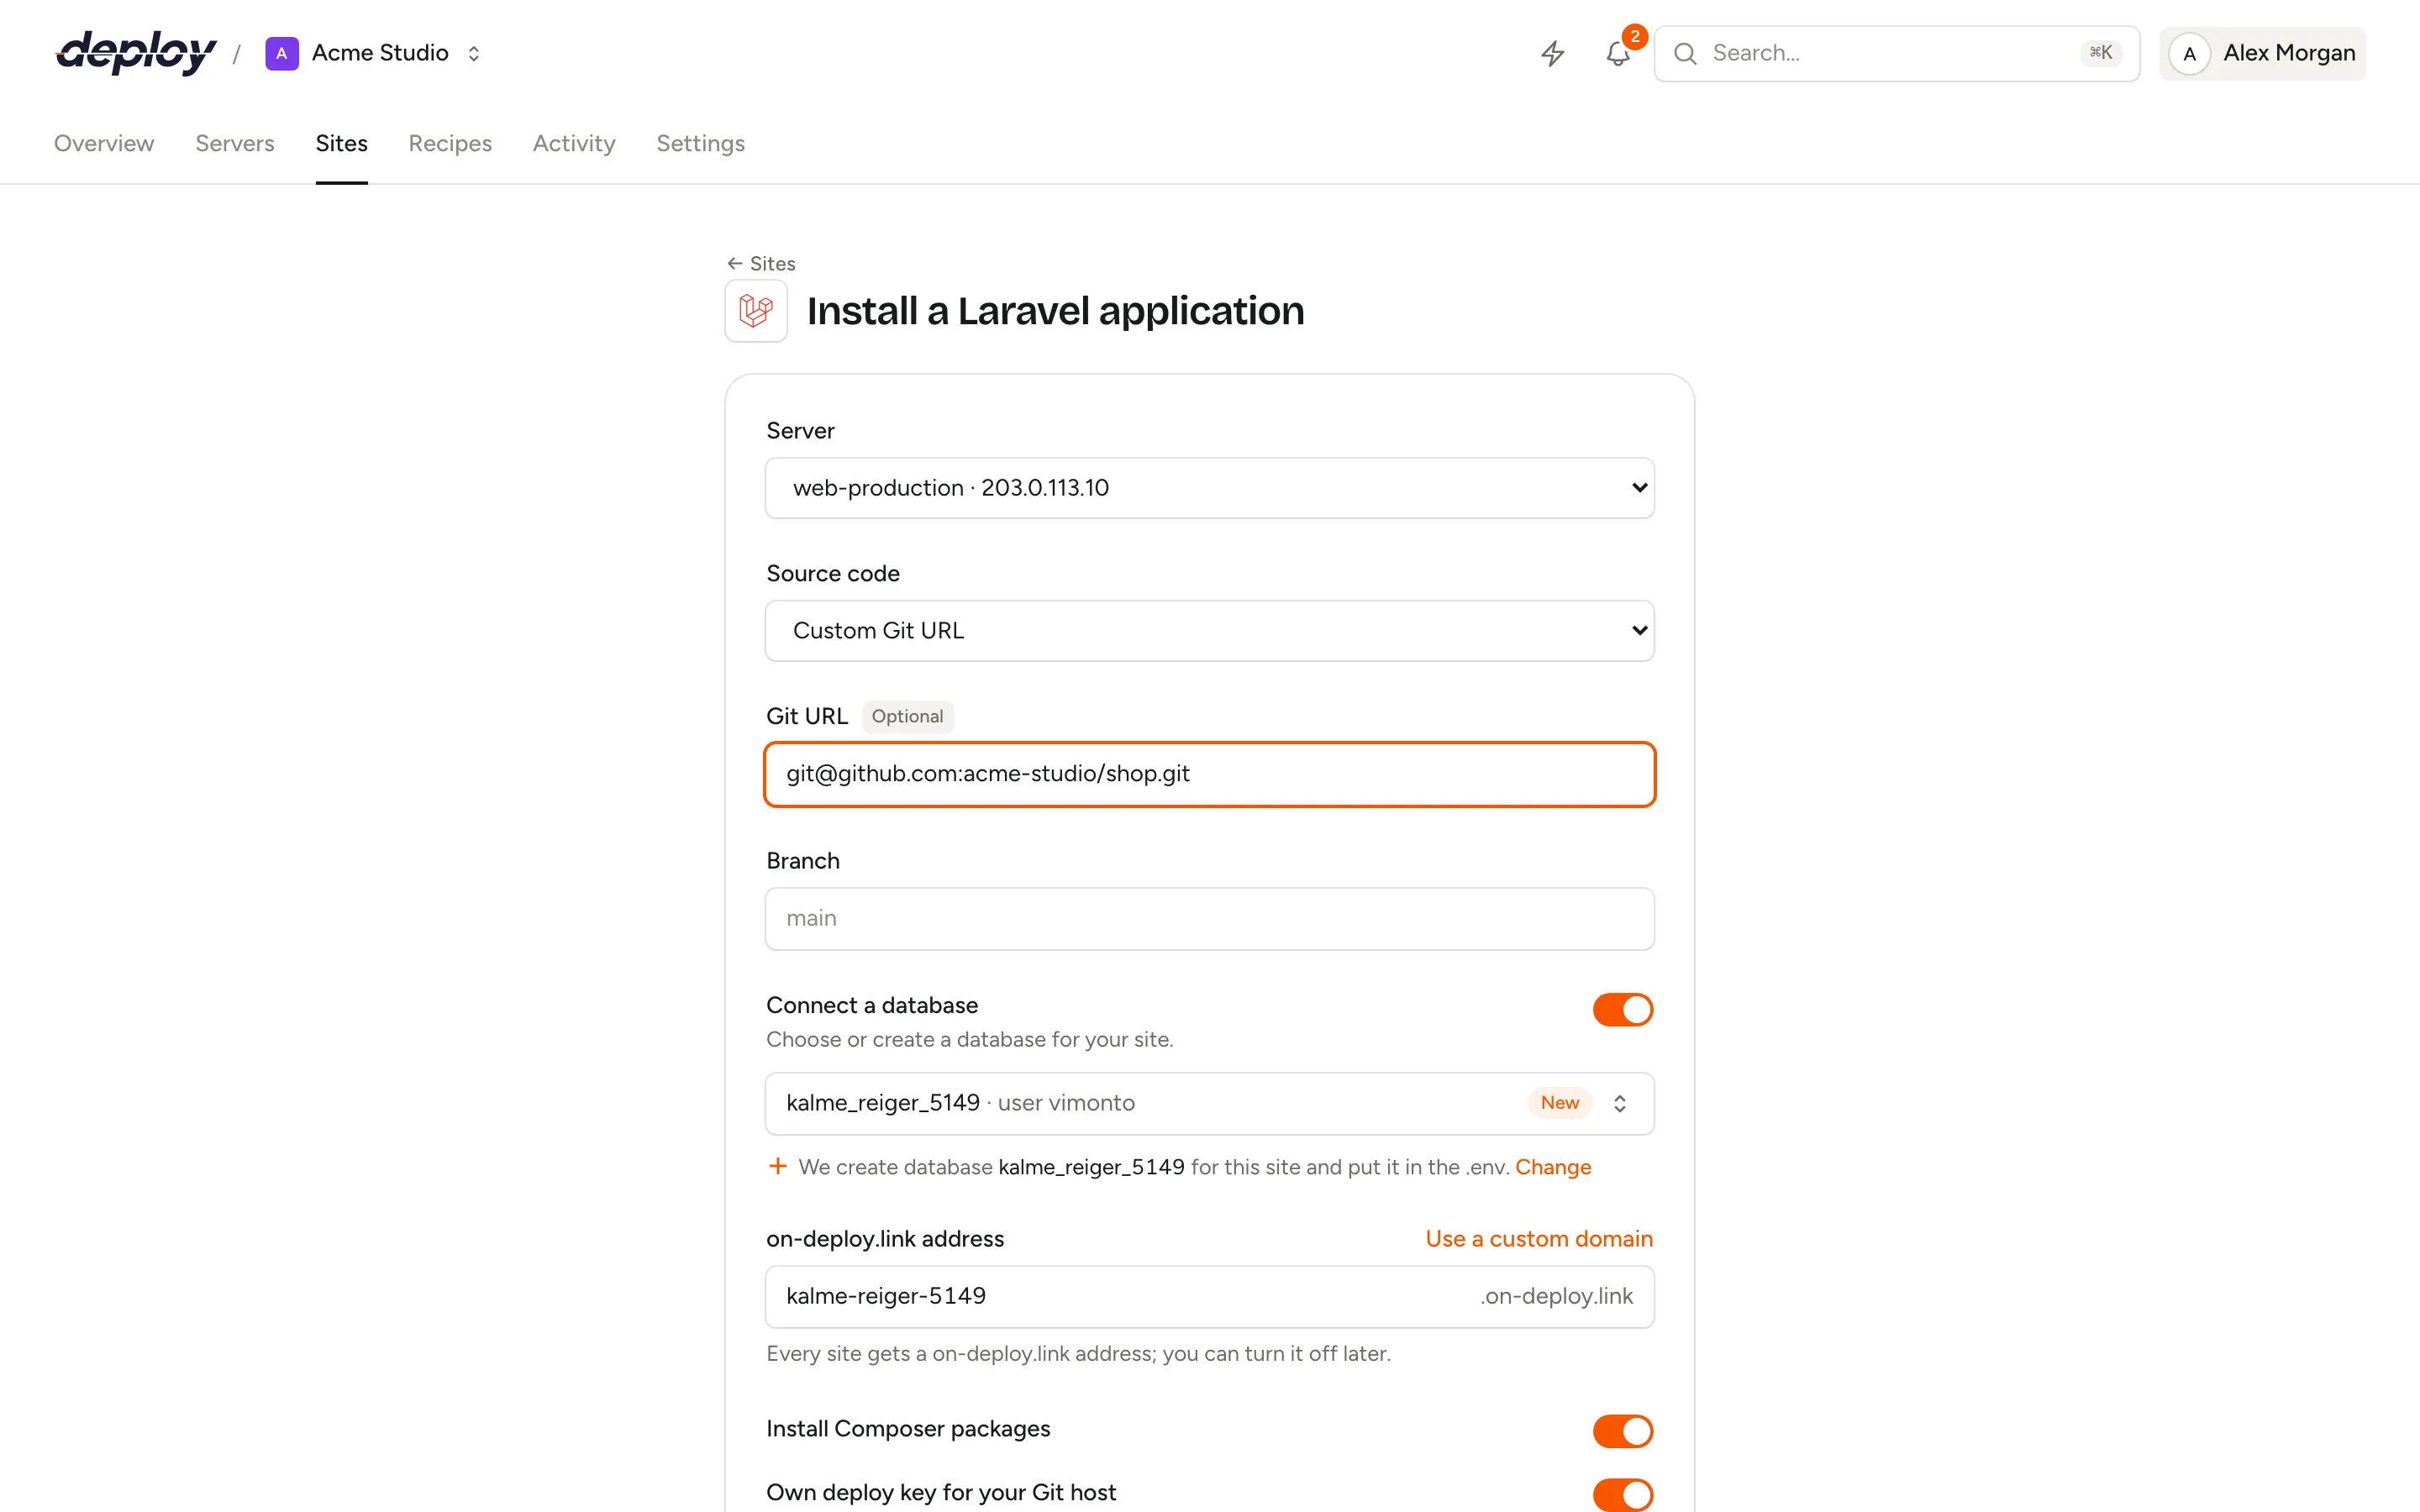Click the New badge in database selector
2420x1512 pixels.
point(1559,1103)
